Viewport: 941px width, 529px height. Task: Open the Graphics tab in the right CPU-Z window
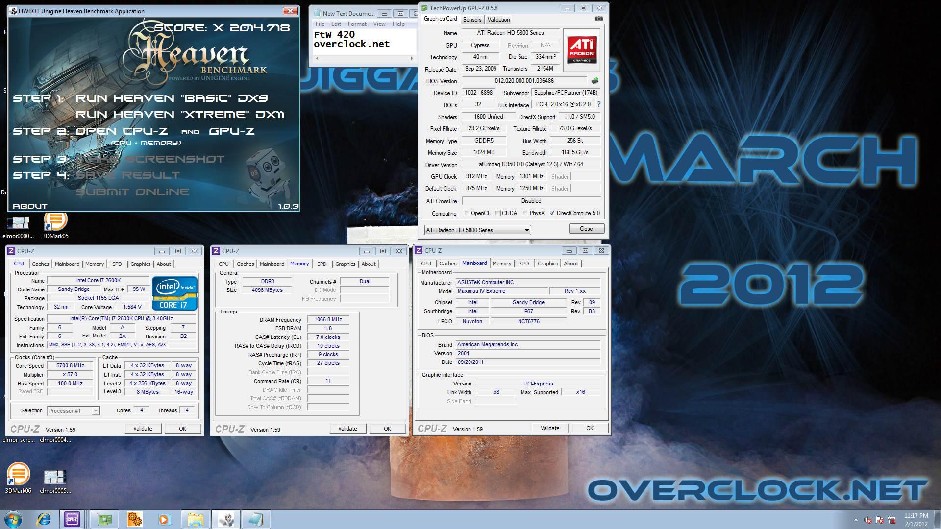click(x=547, y=264)
